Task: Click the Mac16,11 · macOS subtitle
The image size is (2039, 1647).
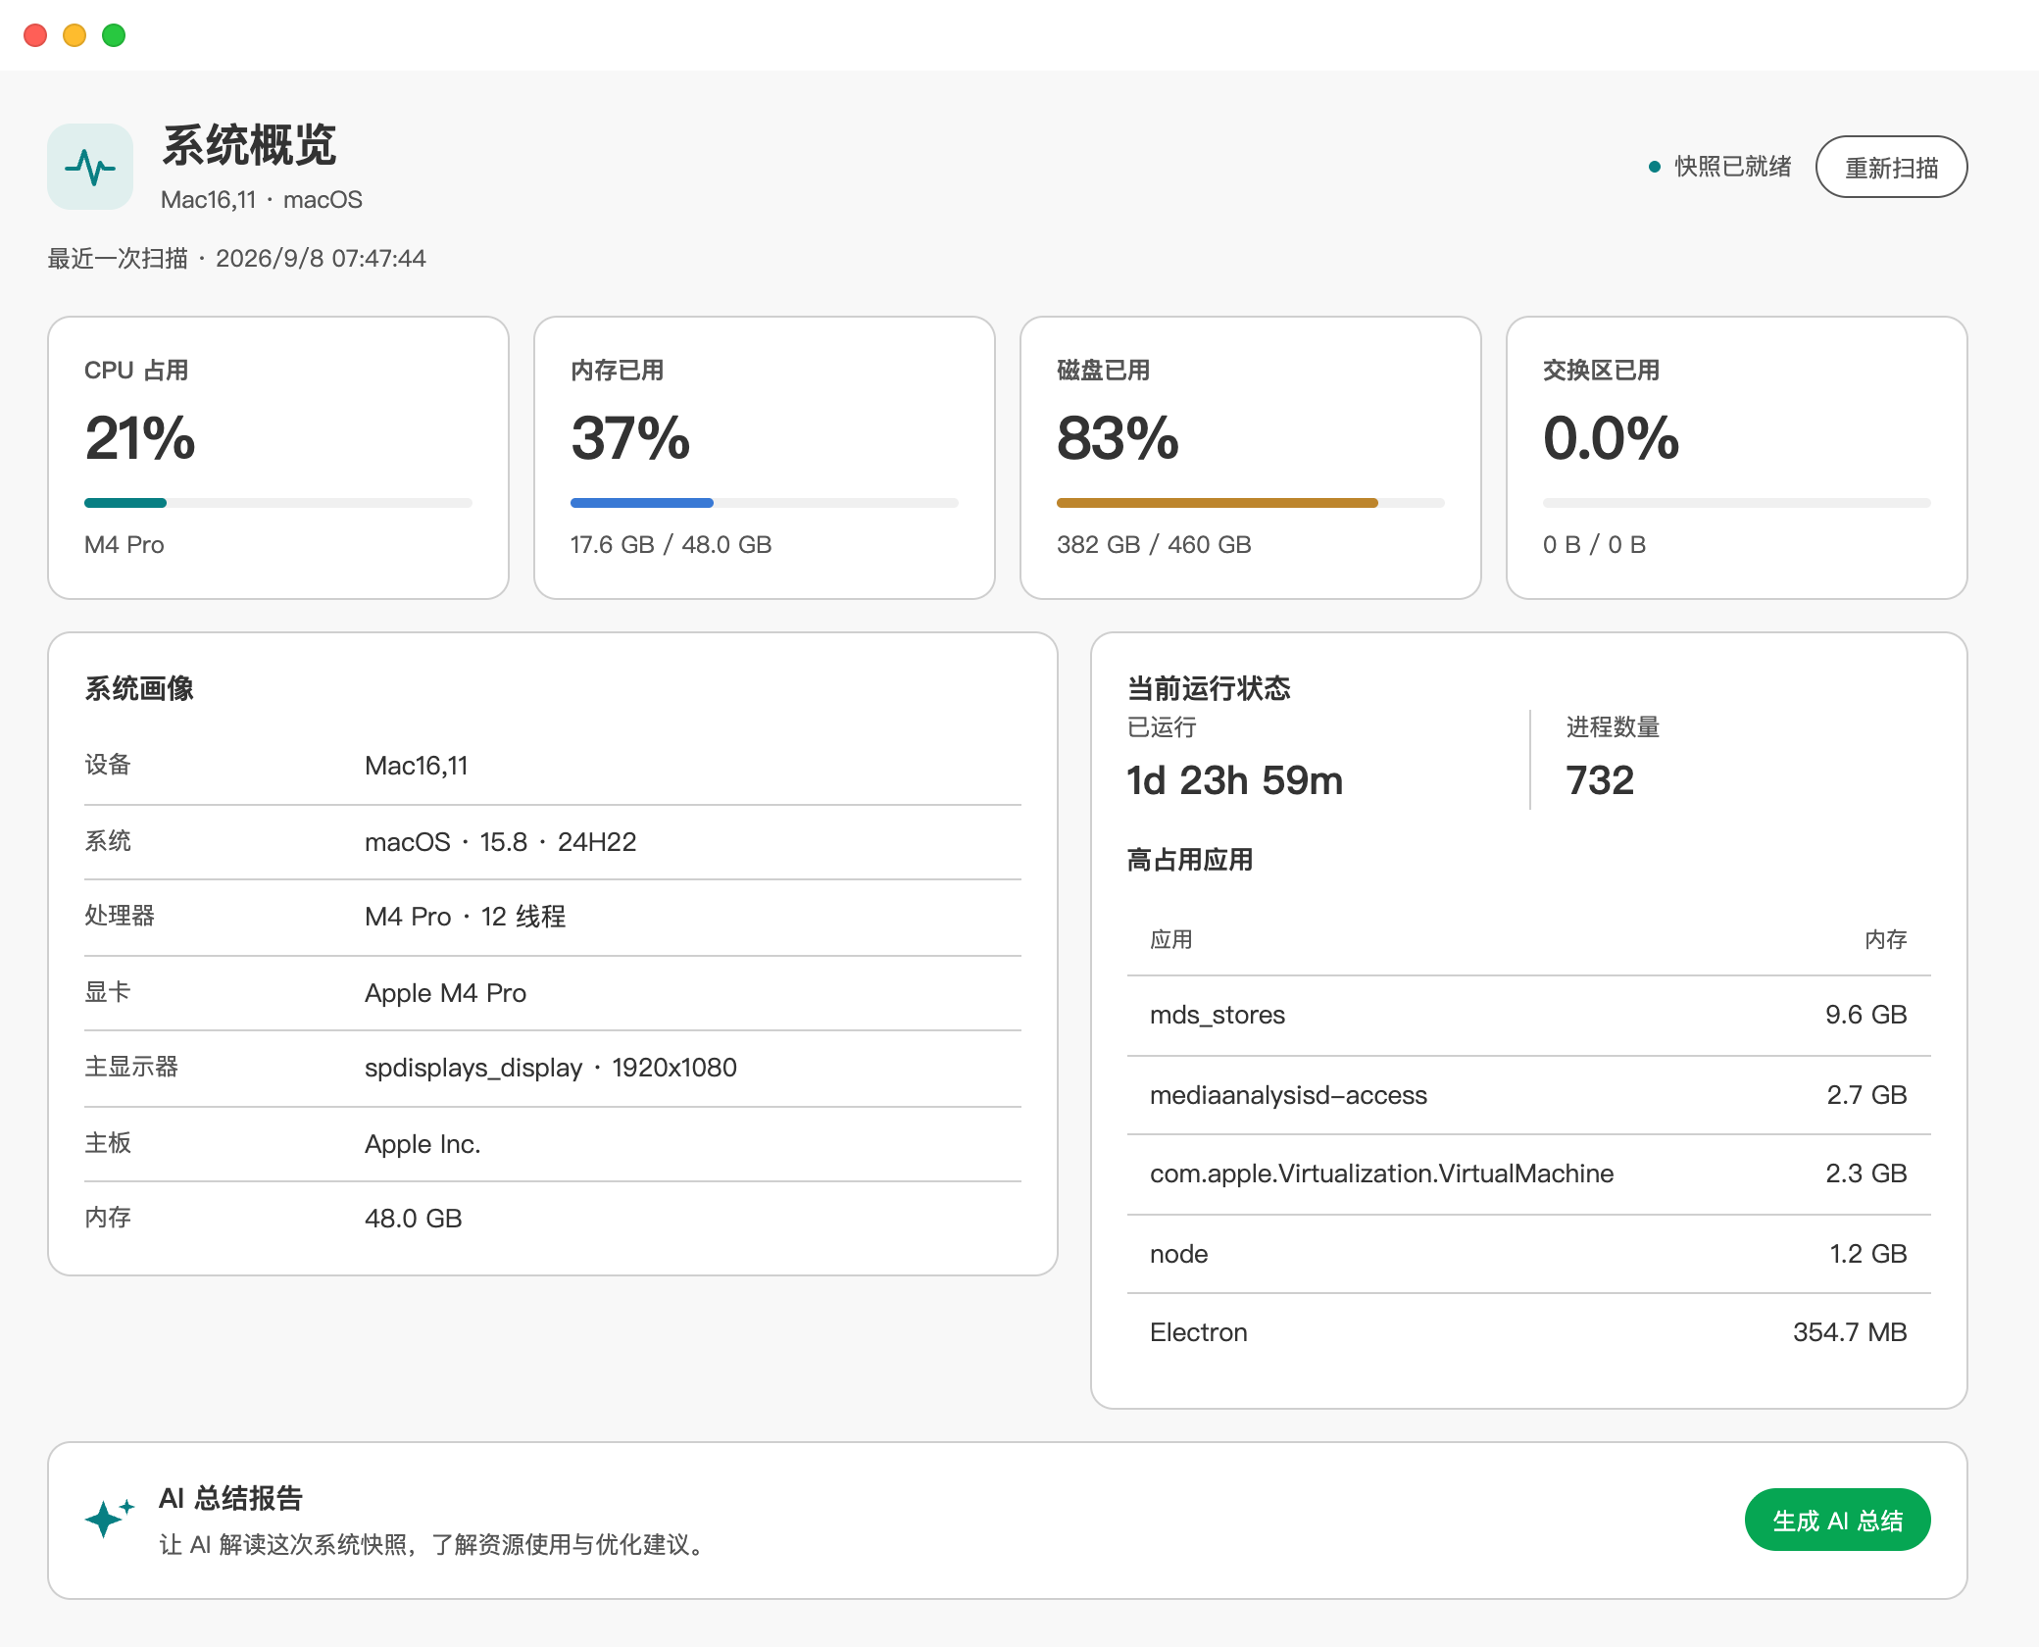Action: 262,200
